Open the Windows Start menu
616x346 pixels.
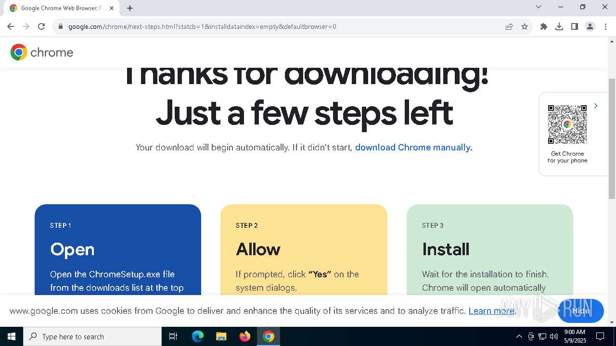tap(12, 336)
